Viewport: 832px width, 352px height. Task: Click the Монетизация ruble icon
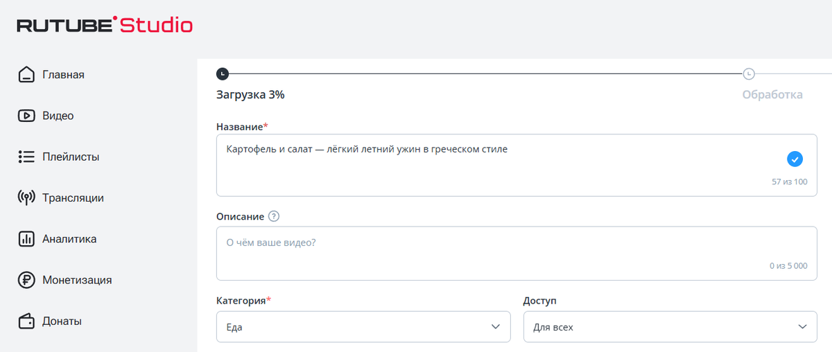(26, 280)
